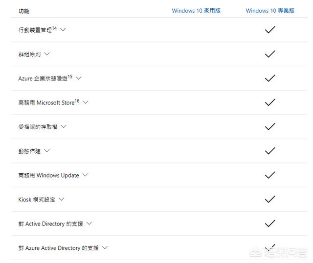The height and width of the screenshot is (263, 313).
Task: Click the 動態佈建 checkmark icon
Action: tap(270, 151)
